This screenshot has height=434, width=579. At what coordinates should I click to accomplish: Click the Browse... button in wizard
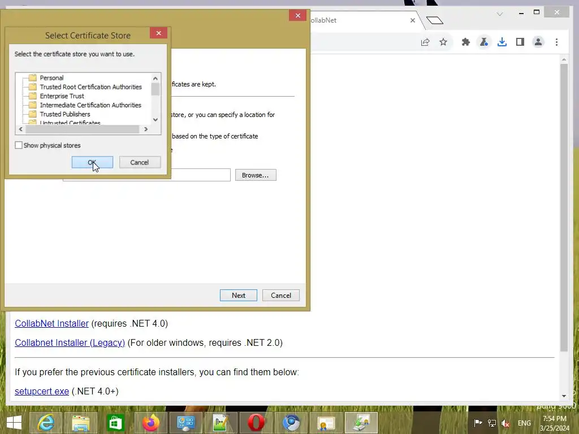coord(256,175)
